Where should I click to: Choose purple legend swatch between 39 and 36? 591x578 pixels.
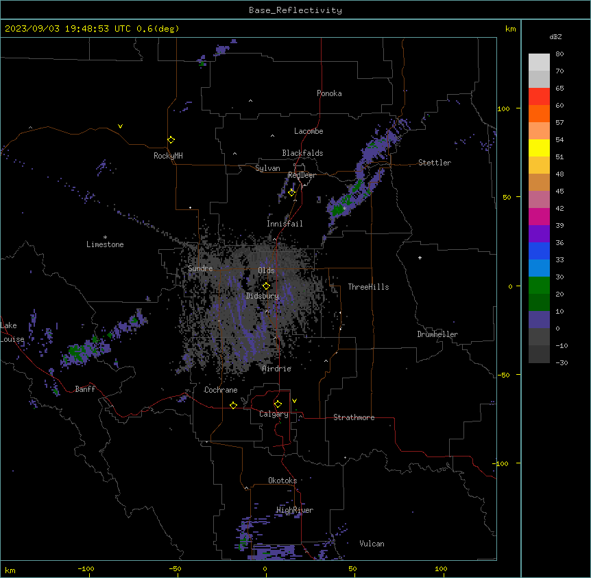(x=539, y=234)
